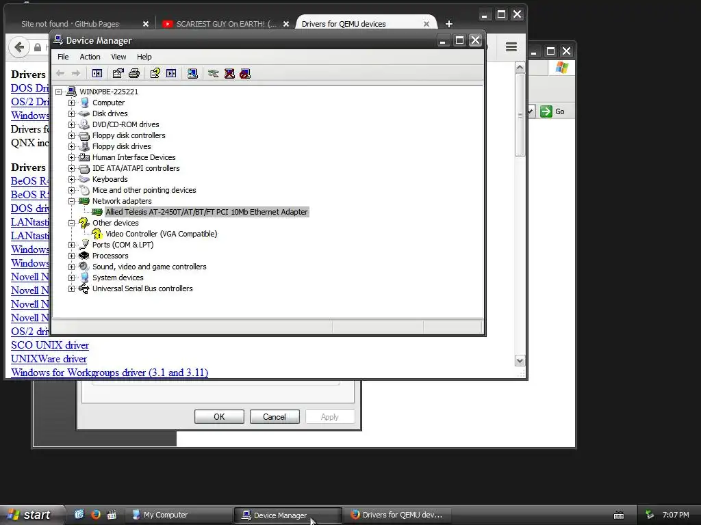Click the Uninstall device toolbar icon
This screenshot has height=525, width=701.
[229, 73]
